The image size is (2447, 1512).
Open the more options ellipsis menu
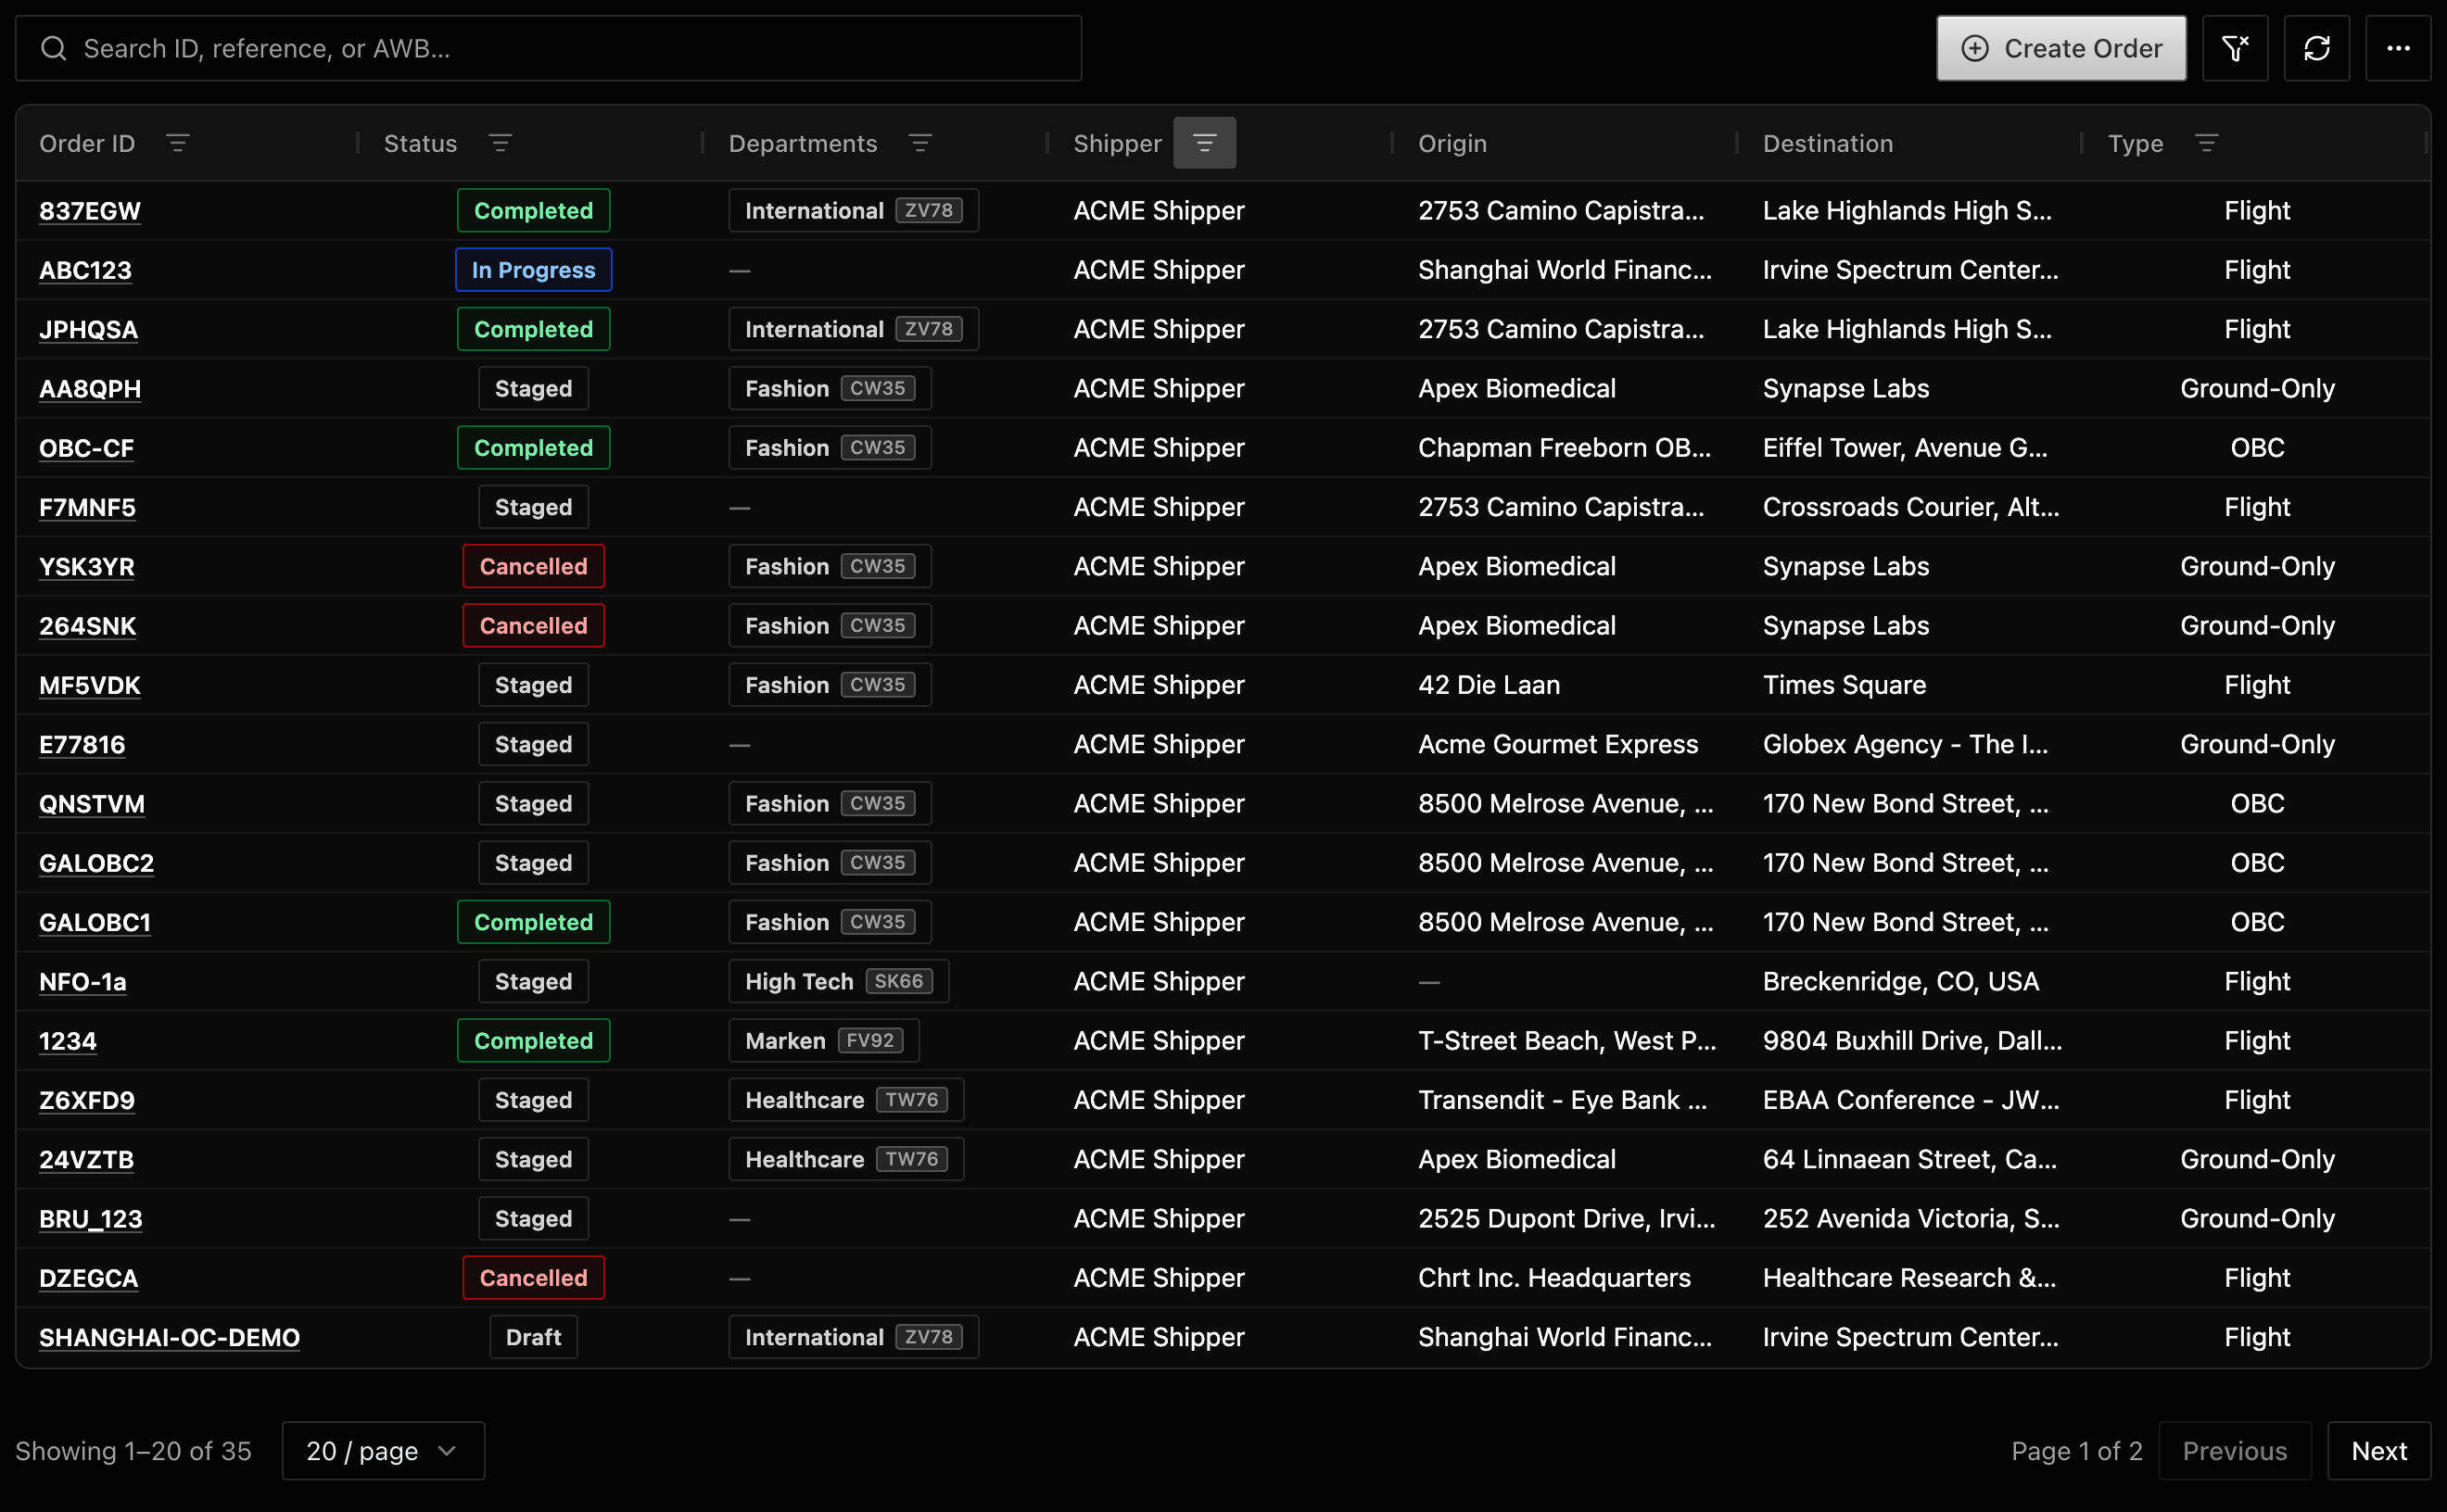click(x=2399, y=48)
